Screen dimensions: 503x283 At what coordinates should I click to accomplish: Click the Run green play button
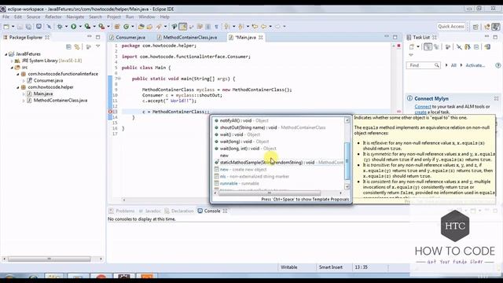tap(73, 27)
